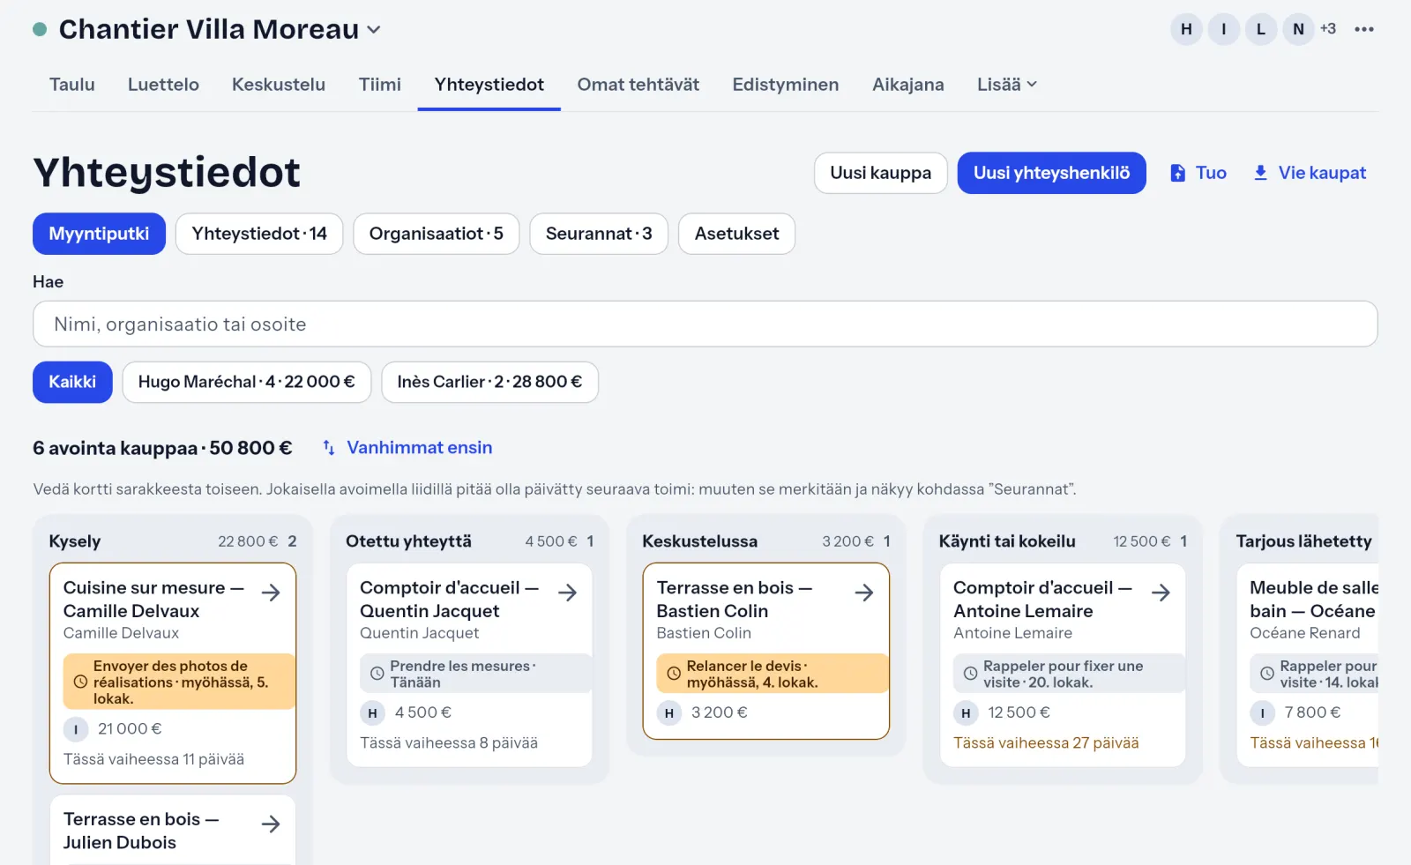Select the Kaikki owner filter

click(72, 382)
